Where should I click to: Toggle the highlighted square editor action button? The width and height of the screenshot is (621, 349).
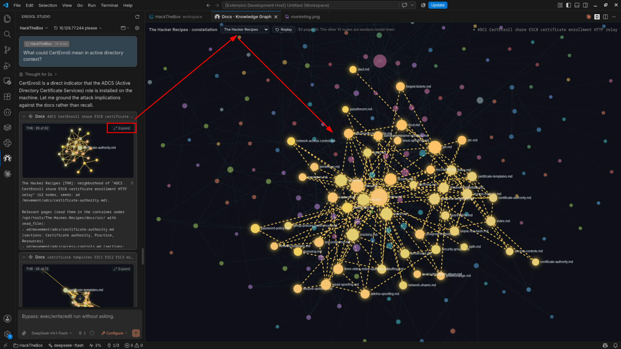click(597, 17)
